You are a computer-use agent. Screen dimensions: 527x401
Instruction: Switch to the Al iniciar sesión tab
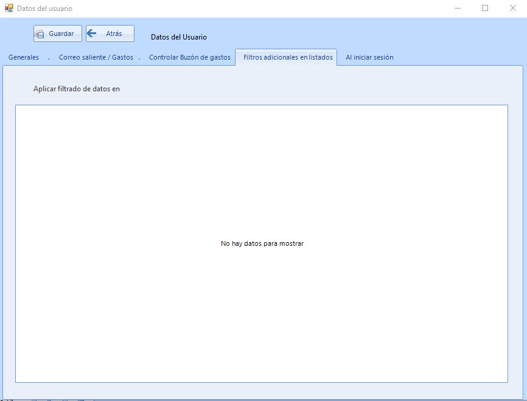(369, 57)
